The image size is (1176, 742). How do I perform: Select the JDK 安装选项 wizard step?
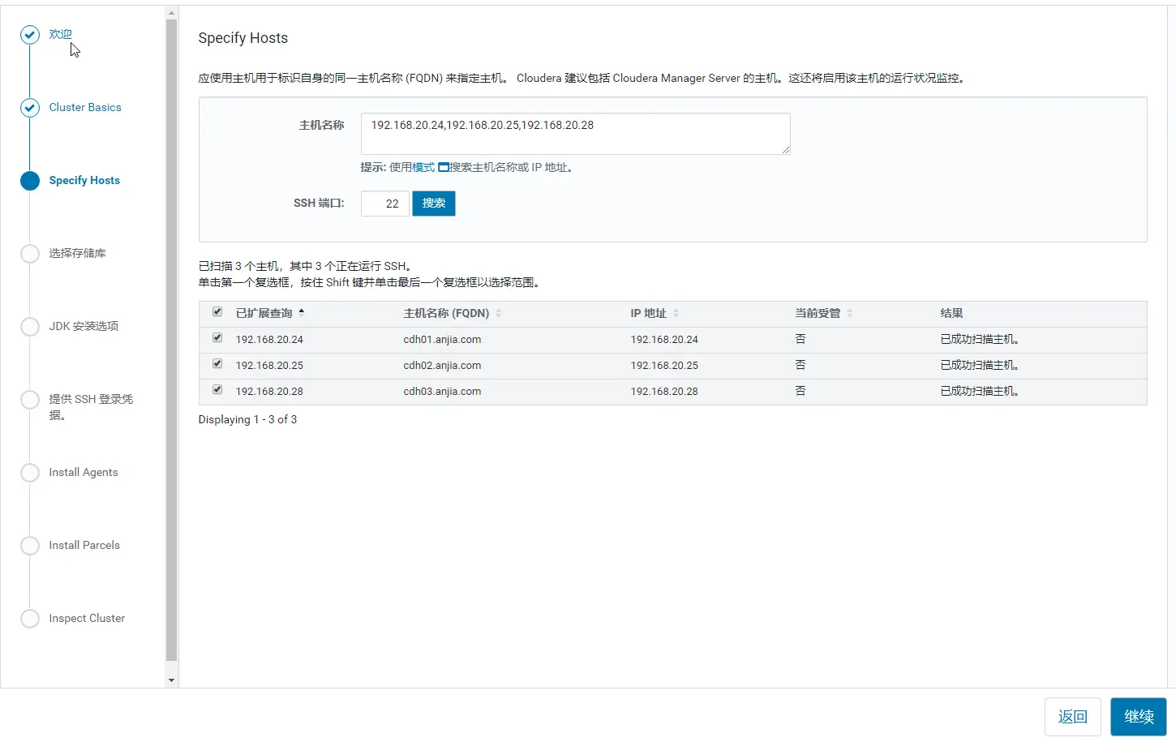pyautogui.click(x=84, y=326)
